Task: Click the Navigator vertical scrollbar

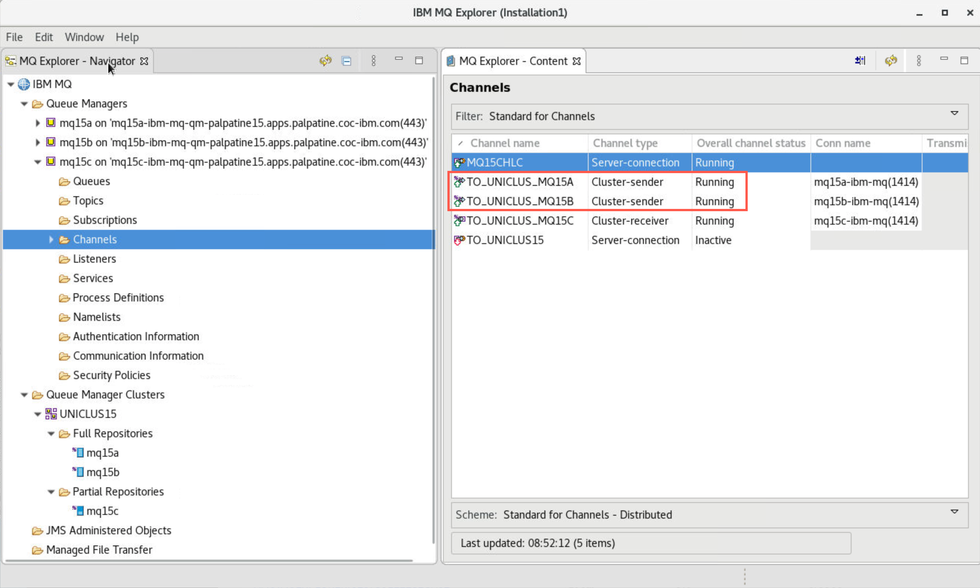Action: pyautogui.click(x=434, y=311)
